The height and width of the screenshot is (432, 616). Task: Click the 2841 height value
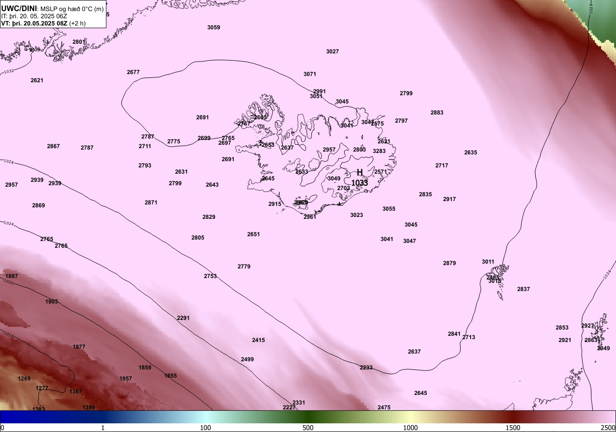click(x=454, y=334)
